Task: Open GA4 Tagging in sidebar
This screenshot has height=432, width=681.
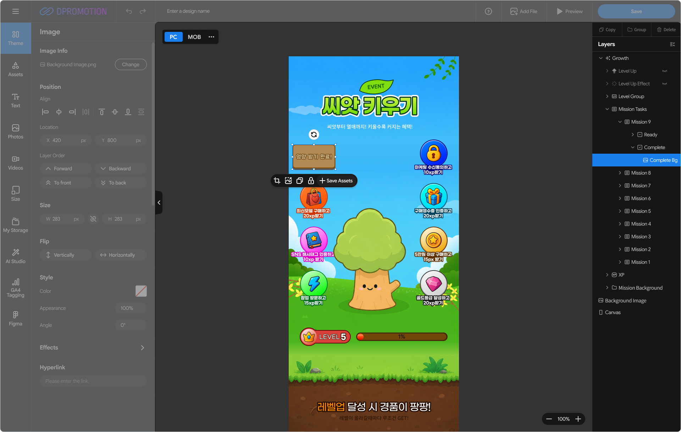Action: 16,288
